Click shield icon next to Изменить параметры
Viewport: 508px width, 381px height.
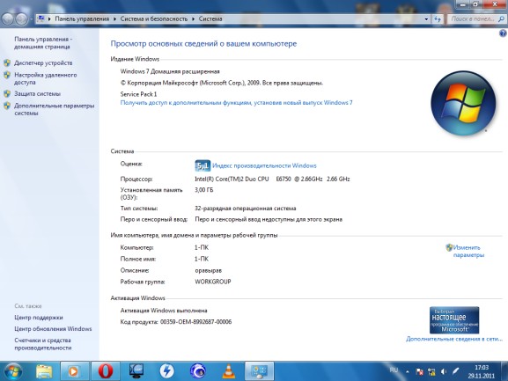[449, 248]
